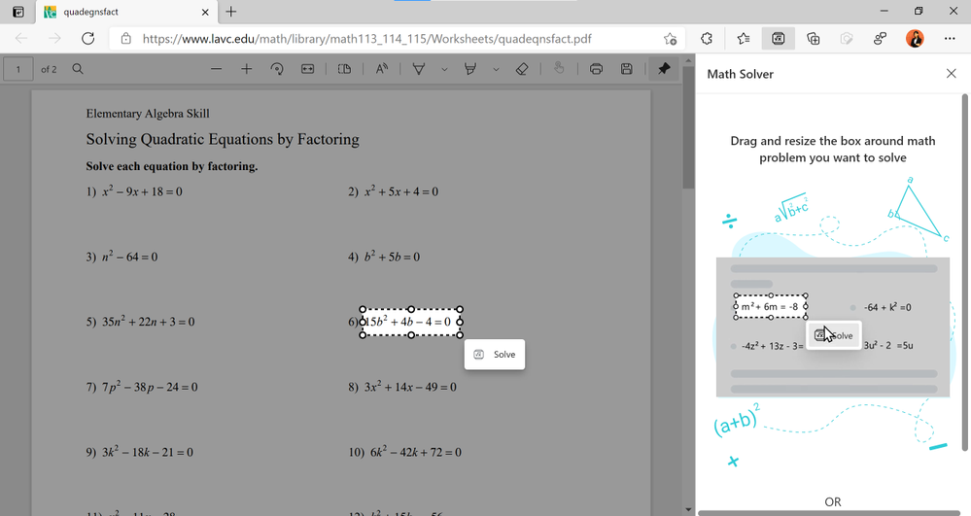Viewport: 971px width, 516px height.
Task: Click the Math Solver tutorial illustration
Action: (833, 327)
